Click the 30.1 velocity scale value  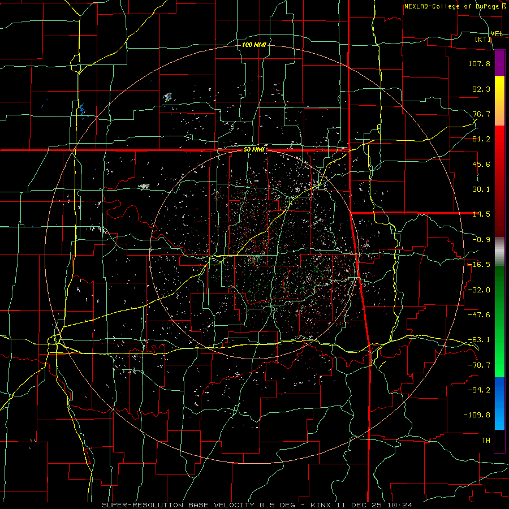pyautogui.click(x=481, y=189)
